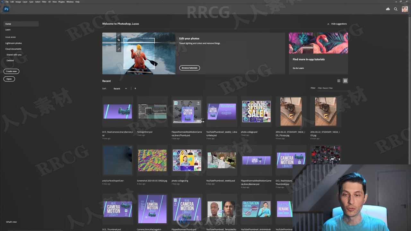Image resolution: width=411 pixels, height=231 pixels.
Task: Open the File menu
Action: pyautogui.click(x=7, y=2)
